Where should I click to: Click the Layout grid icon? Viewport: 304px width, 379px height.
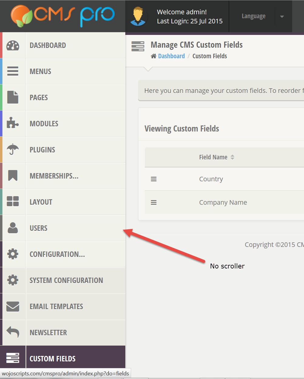[13, 202]
